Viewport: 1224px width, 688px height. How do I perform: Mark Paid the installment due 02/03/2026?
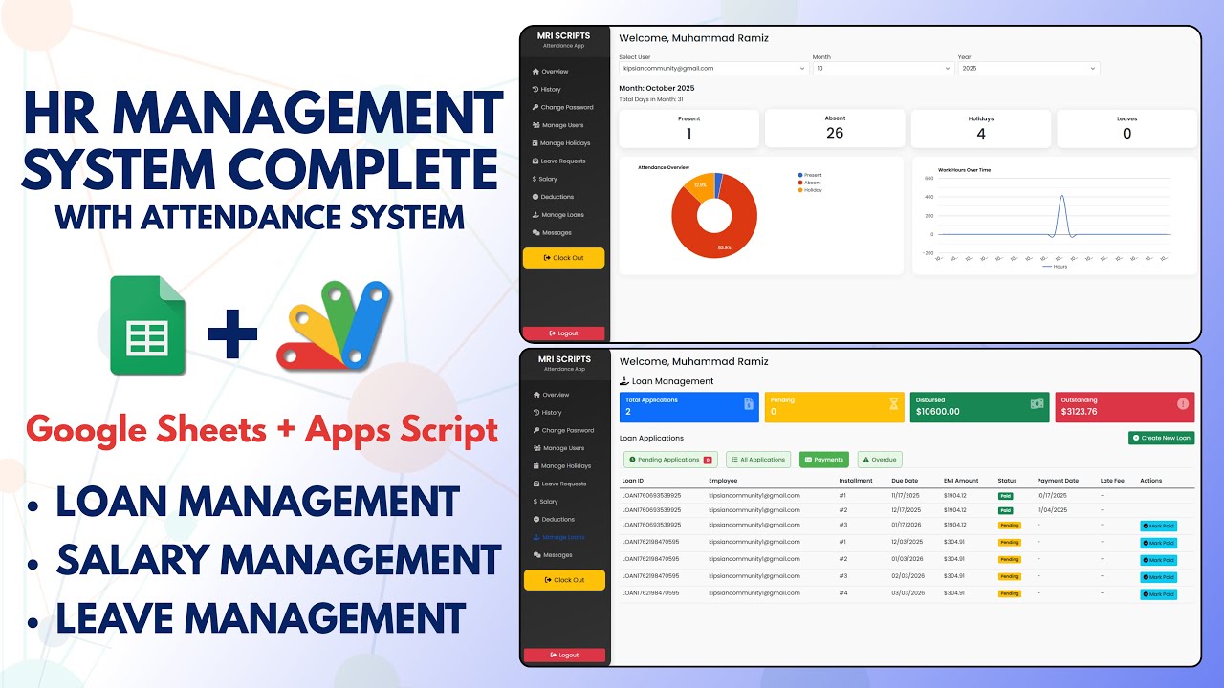point(1159,577)
